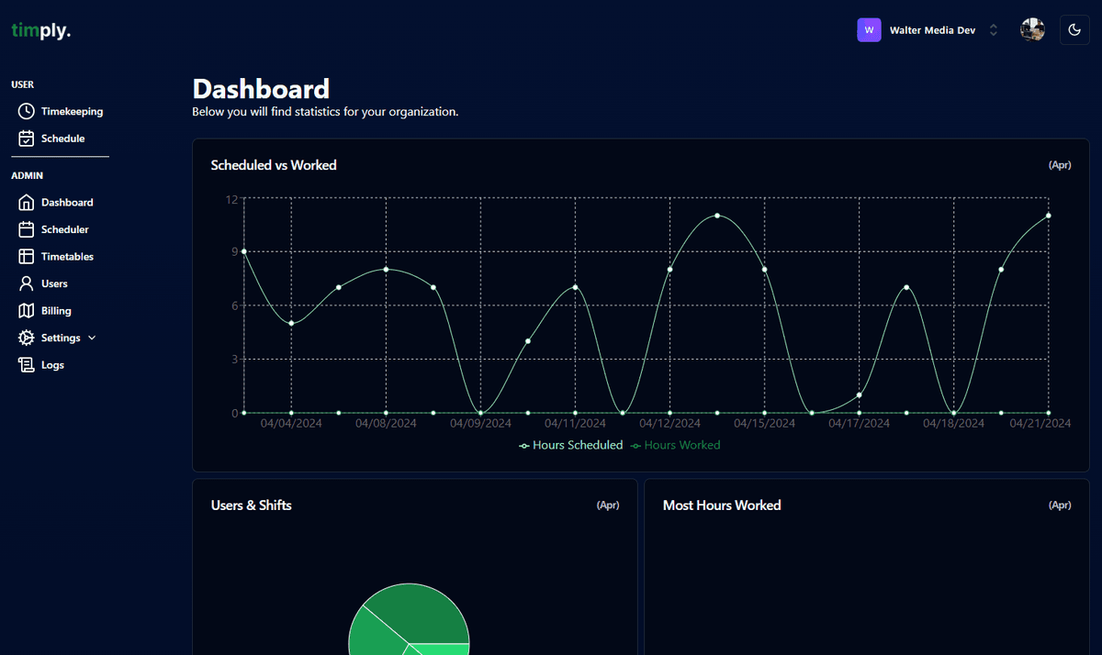Click the Dashboard home icon
The height and width of the screenshot is (655, 1102).
[26, 203]
